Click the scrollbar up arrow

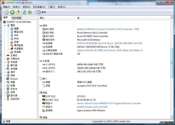pyautogui.click(x=172, y=17)
